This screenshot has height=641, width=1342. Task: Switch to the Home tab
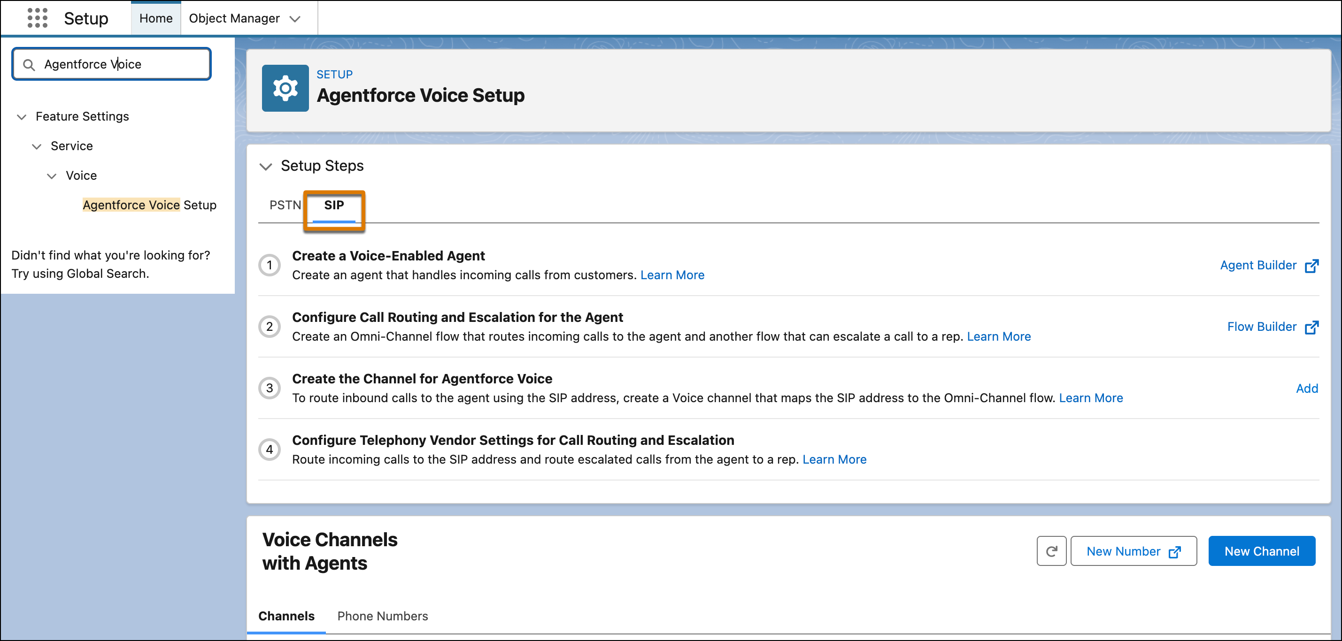click(x=156, y=18)
